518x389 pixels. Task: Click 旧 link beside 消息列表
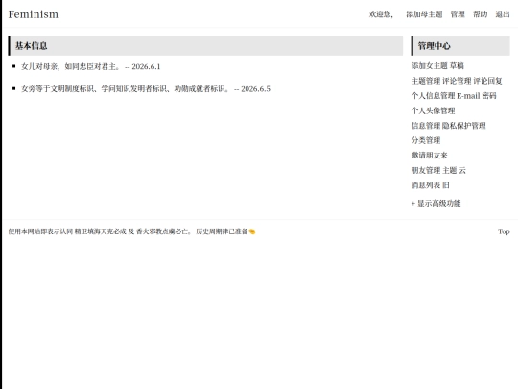[x=446, y=185]
